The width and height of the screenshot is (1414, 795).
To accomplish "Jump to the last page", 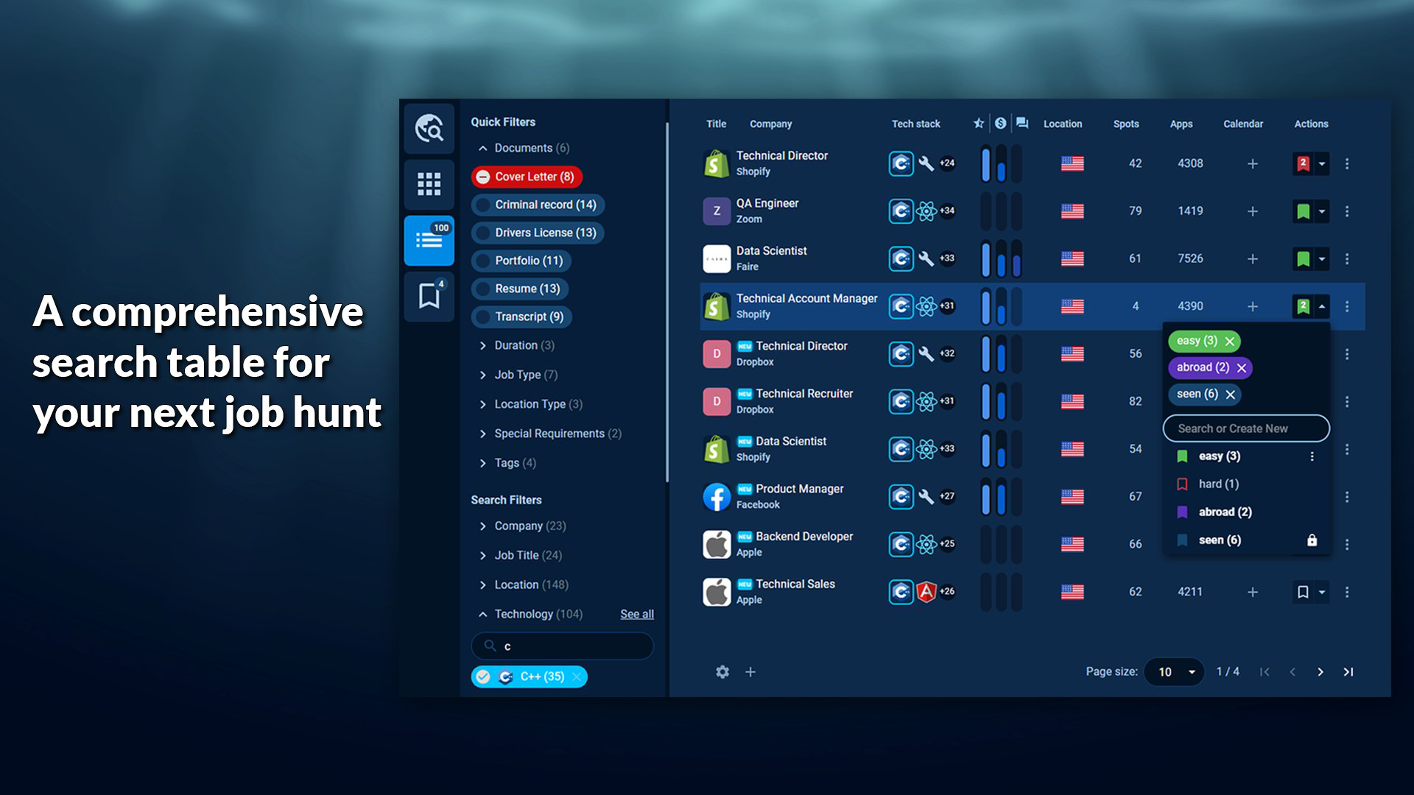I will 1348,671.
